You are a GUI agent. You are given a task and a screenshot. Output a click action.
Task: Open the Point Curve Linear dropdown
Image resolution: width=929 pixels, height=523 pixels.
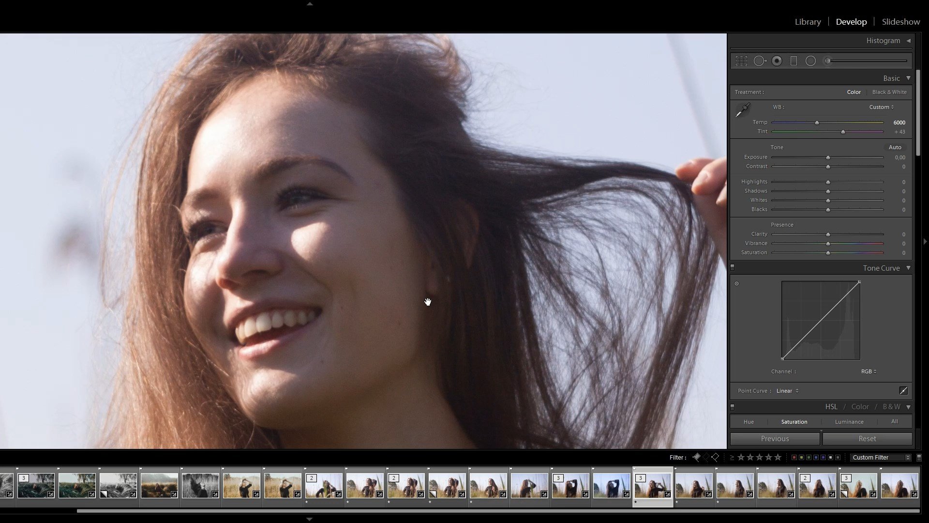coord(787,391)
